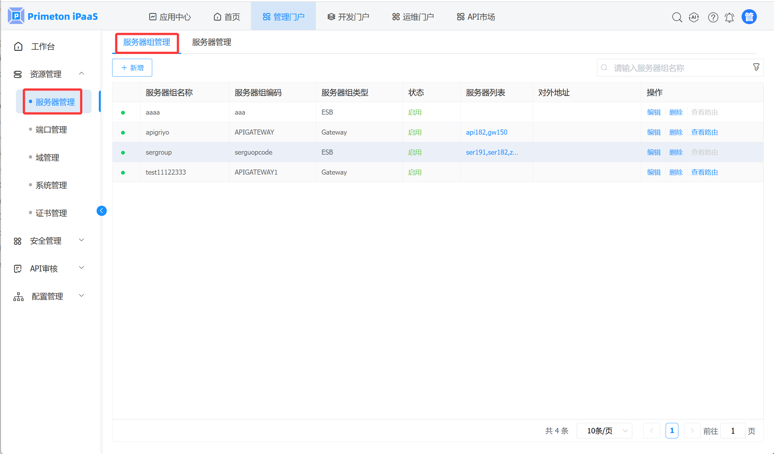Click the search magnifier icon in header
774x454 pixels.
[677, 17]
